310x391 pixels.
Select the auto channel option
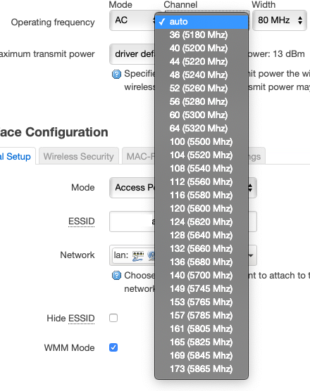coord(201,22)
